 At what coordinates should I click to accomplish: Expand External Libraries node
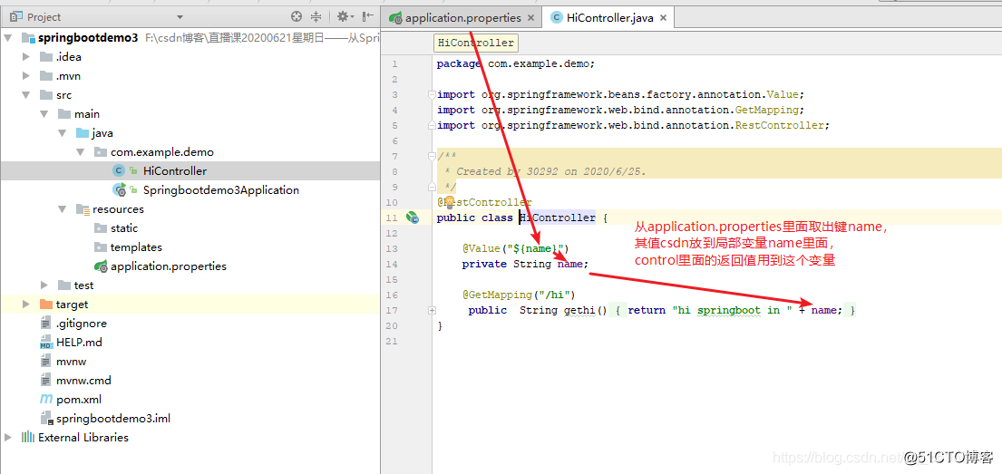(x=7, y=438)
